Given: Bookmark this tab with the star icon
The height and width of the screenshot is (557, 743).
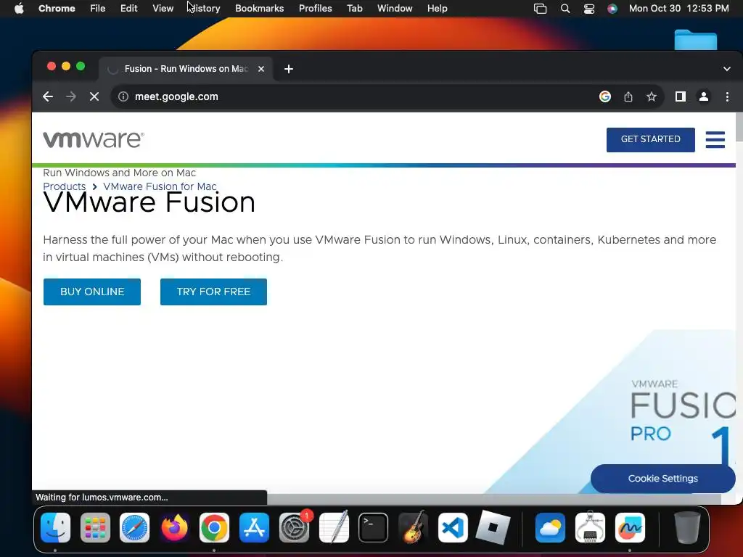Looking at the screenshot, I should (x=652, y=96).
